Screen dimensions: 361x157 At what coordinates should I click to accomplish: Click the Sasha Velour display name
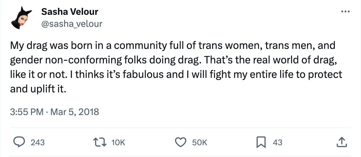coord(70,12)
